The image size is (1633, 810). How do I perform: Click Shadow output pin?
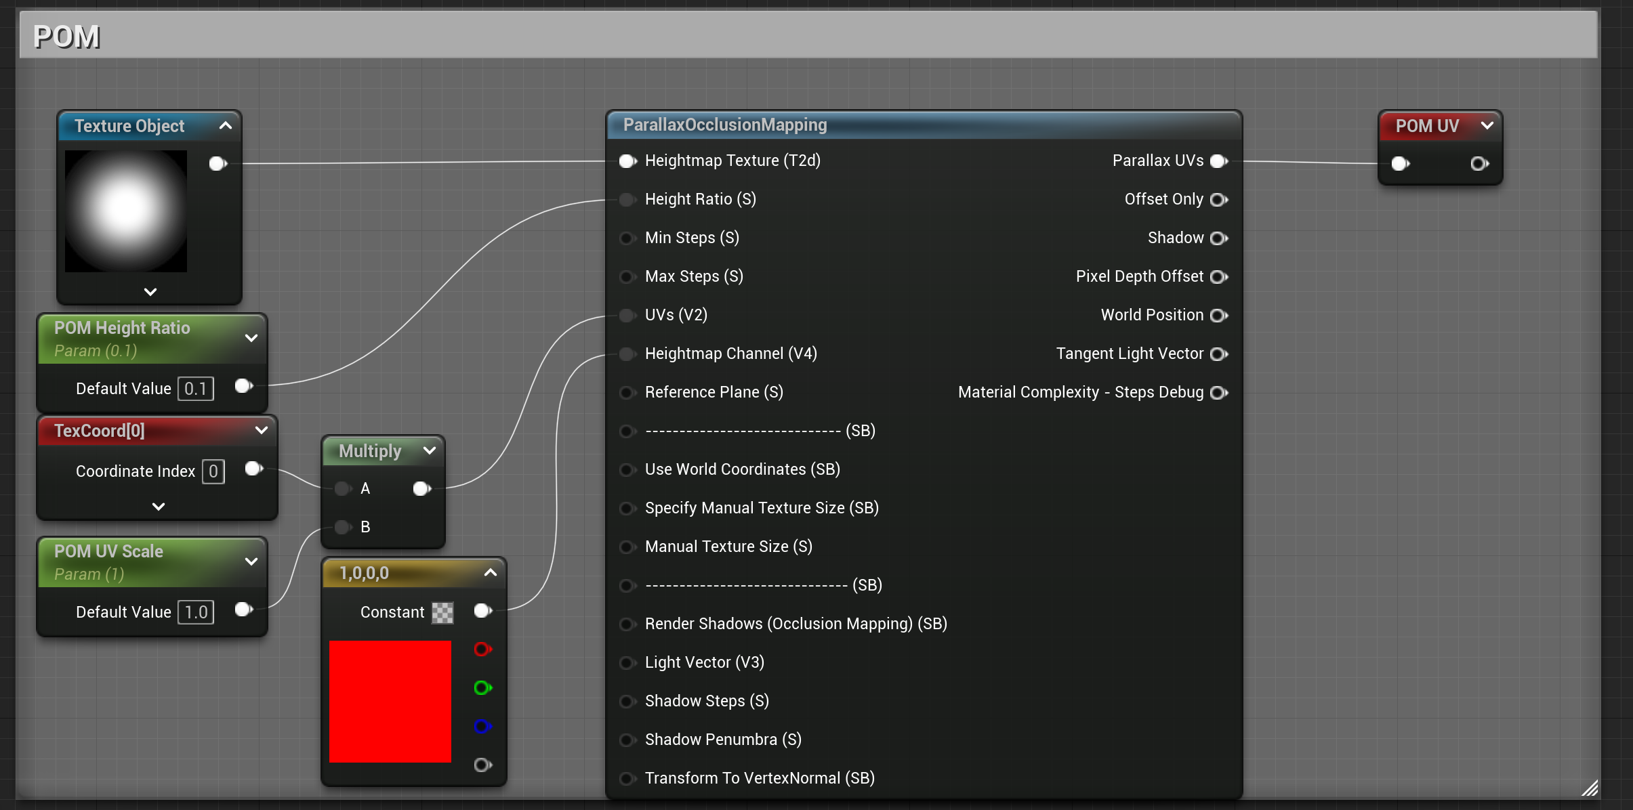coord(1219,238)
